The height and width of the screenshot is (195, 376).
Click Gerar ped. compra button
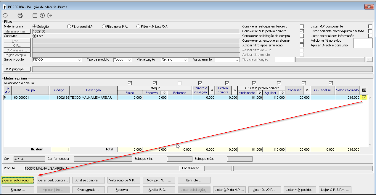point(54,180)
